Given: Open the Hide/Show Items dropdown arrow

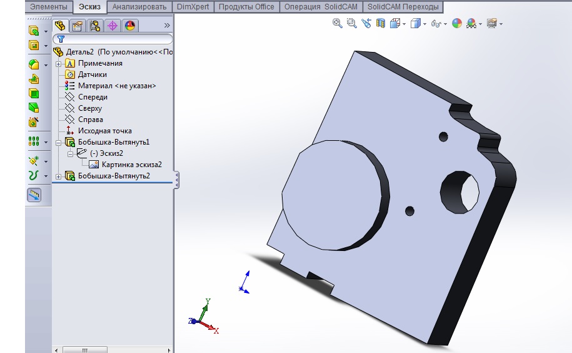Looking at the screenshot, I should (x=446, y=24).
